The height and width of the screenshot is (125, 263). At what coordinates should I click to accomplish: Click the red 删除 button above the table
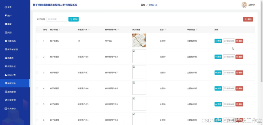coord(248,19)
